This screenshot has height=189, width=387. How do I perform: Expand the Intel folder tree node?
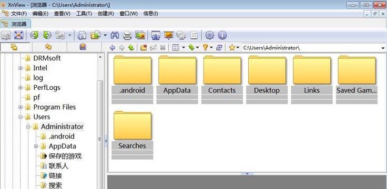(21, 68)
